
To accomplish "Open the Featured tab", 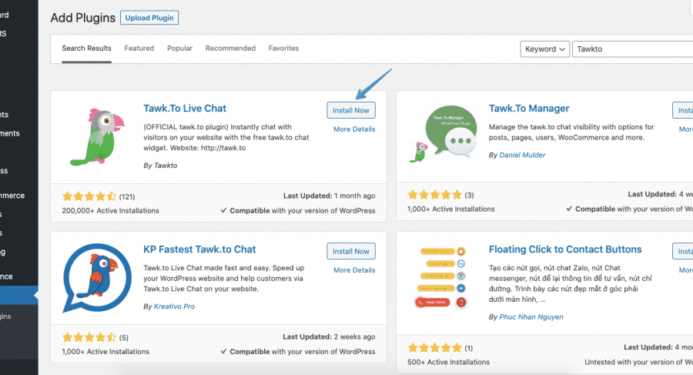I will click(139, 49).
